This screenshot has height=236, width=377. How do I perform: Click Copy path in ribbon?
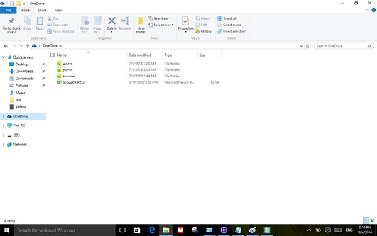(58, 25)
